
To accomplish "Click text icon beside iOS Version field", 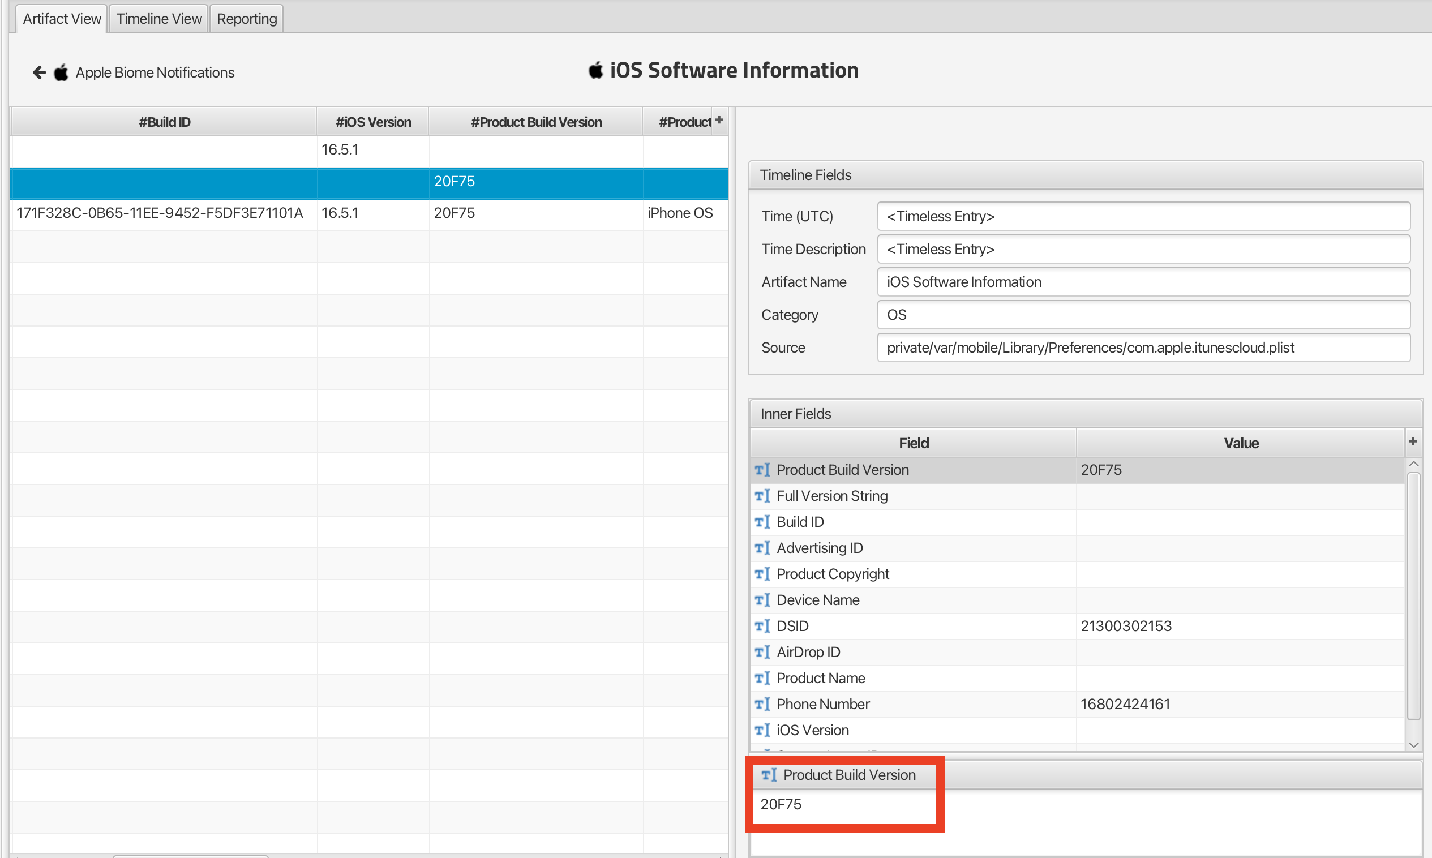I will pyautogui.click(x=762, y=730).
